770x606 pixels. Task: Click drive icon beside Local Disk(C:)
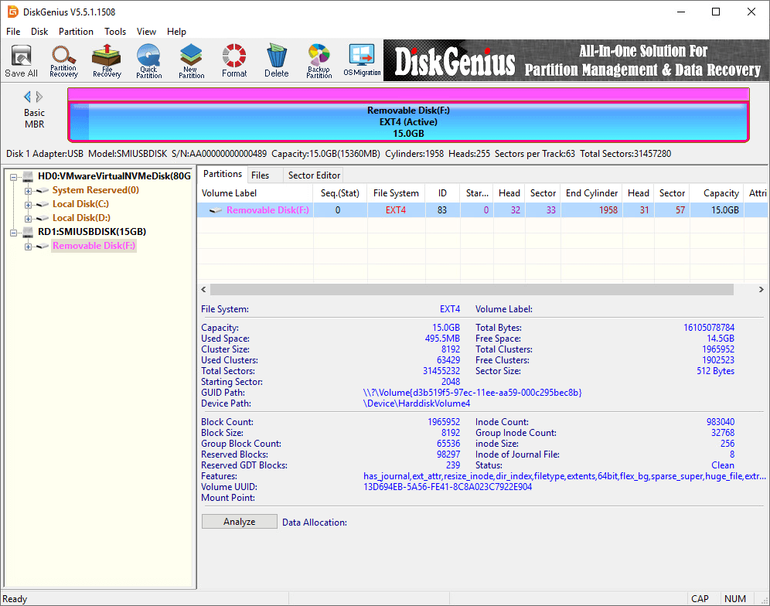[x=43, y=204]
